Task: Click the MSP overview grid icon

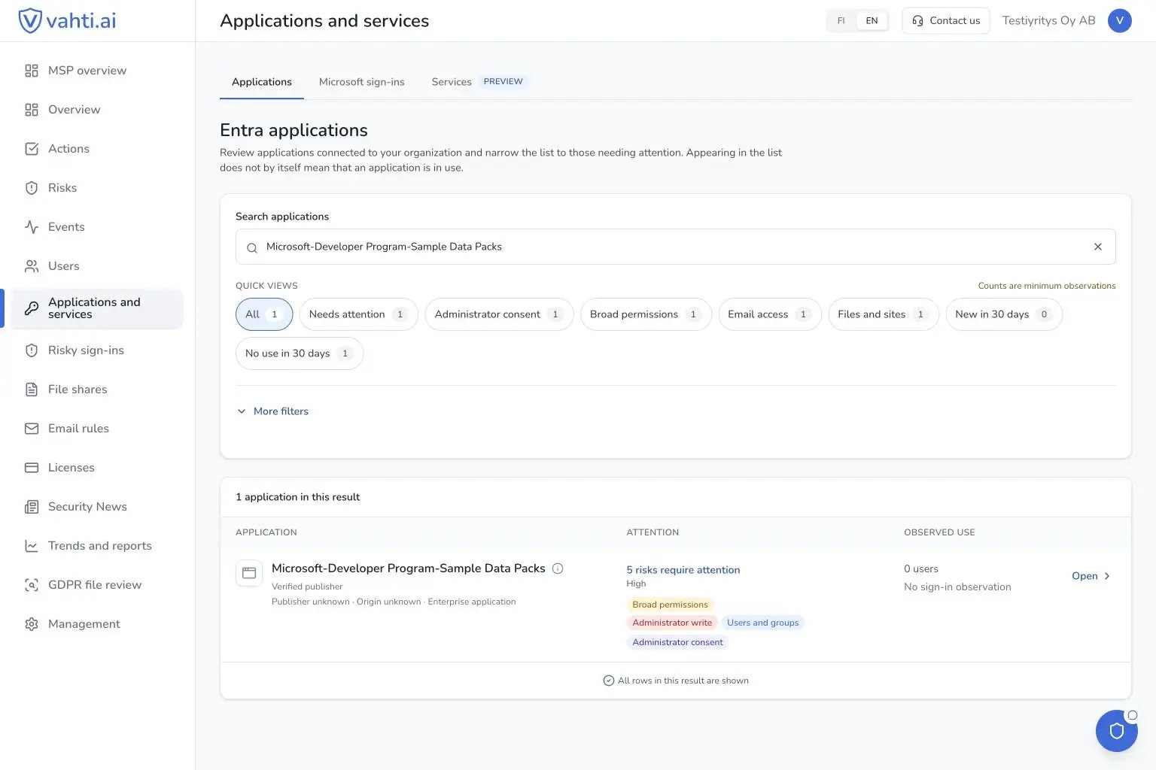Action: click(32, 71)
